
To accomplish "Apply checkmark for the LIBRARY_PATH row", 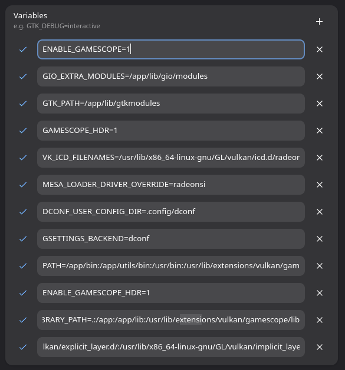I will click(x=23, y=320).
